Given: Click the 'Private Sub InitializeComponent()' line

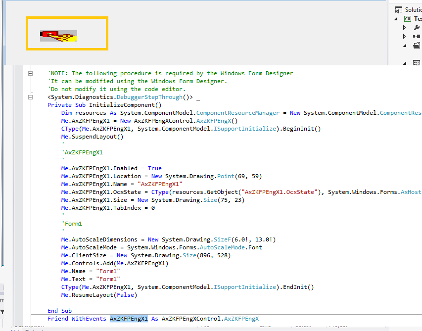Looking at the screenshot, I should coord(104,105).
